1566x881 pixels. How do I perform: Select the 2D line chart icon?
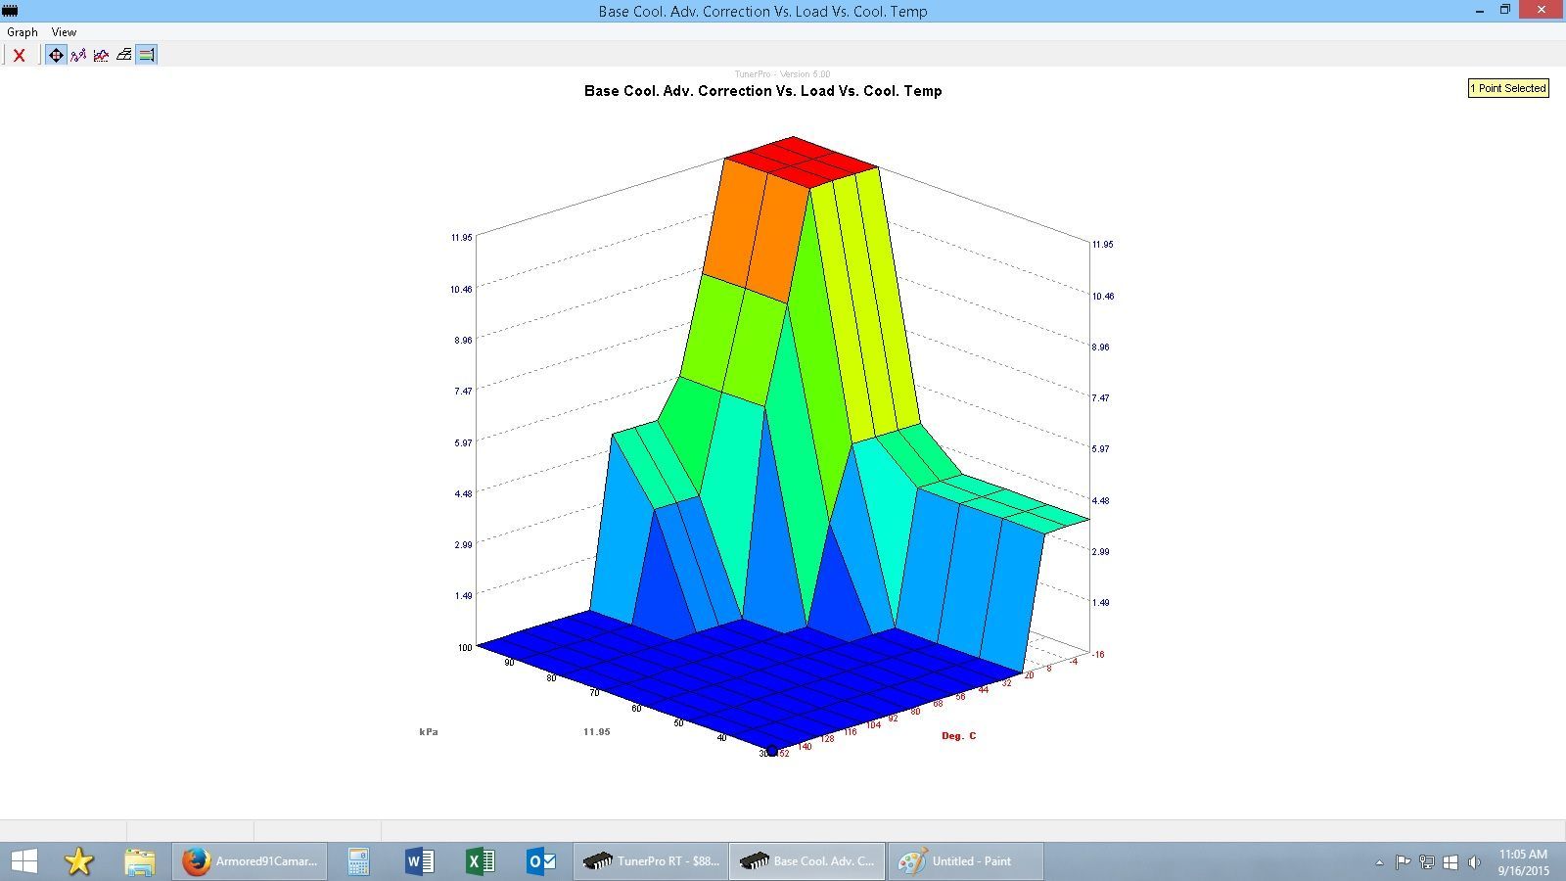pos(101,55)
